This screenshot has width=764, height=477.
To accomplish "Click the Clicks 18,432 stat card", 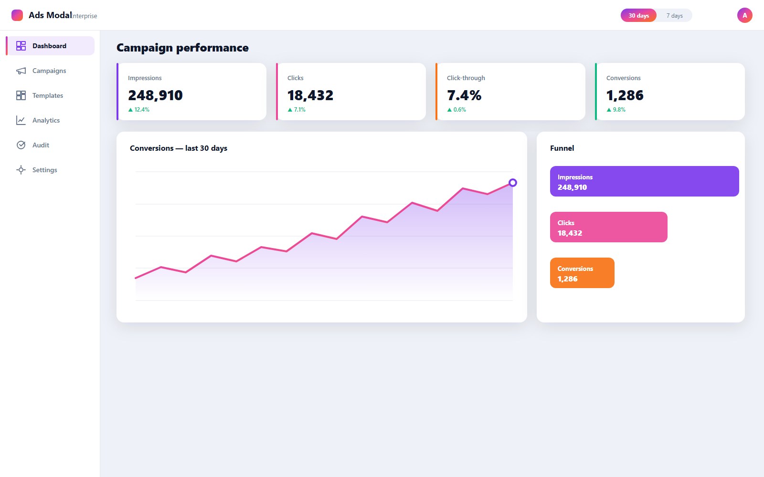I will (x=351, y=92).
